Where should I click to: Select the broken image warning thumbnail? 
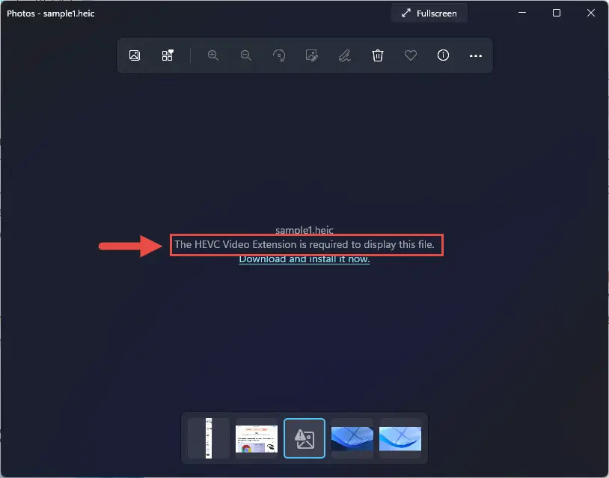tap(304, 438)
